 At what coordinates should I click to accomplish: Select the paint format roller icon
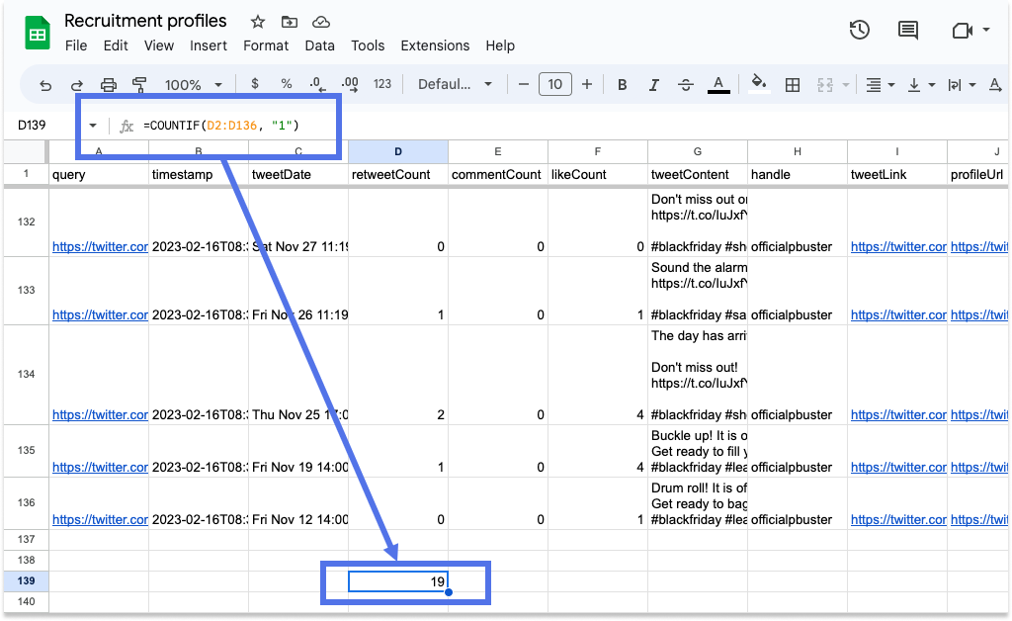[138, 85]
